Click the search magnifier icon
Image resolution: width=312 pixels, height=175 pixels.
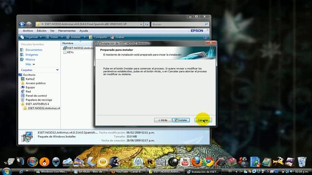(x=206, y=24)
